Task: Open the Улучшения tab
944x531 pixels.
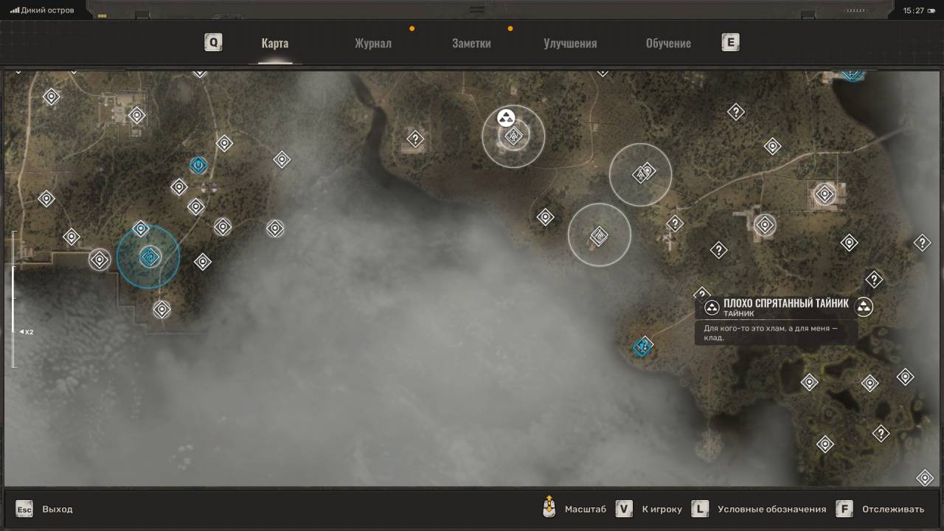Action: point(570,43)
